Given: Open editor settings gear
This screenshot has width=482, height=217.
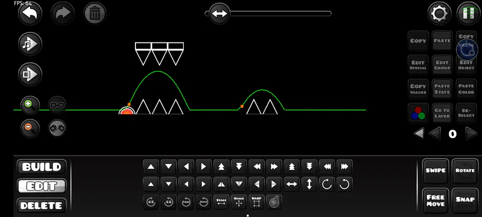Looking at the screenshot, I should point(439,13).
